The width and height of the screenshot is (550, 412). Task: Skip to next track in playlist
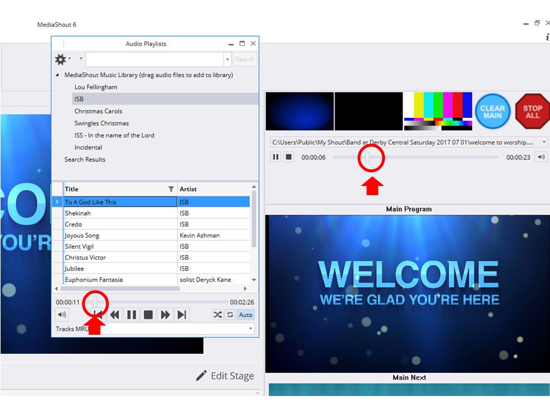pos(182,314)
